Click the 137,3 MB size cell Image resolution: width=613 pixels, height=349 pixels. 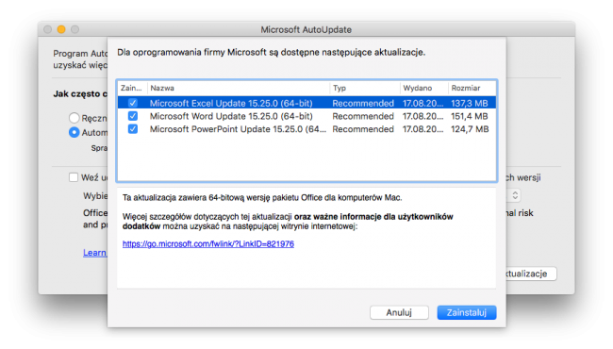[x=469, y=103]
